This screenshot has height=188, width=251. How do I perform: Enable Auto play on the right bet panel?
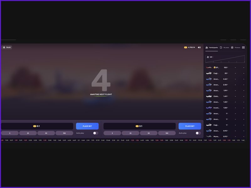197,133
